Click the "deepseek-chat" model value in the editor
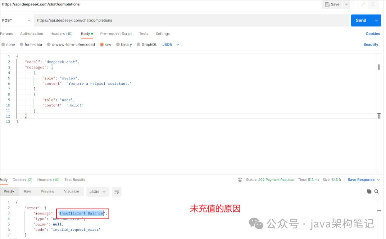This screenshot has height=239, width=386. point(61,62)
